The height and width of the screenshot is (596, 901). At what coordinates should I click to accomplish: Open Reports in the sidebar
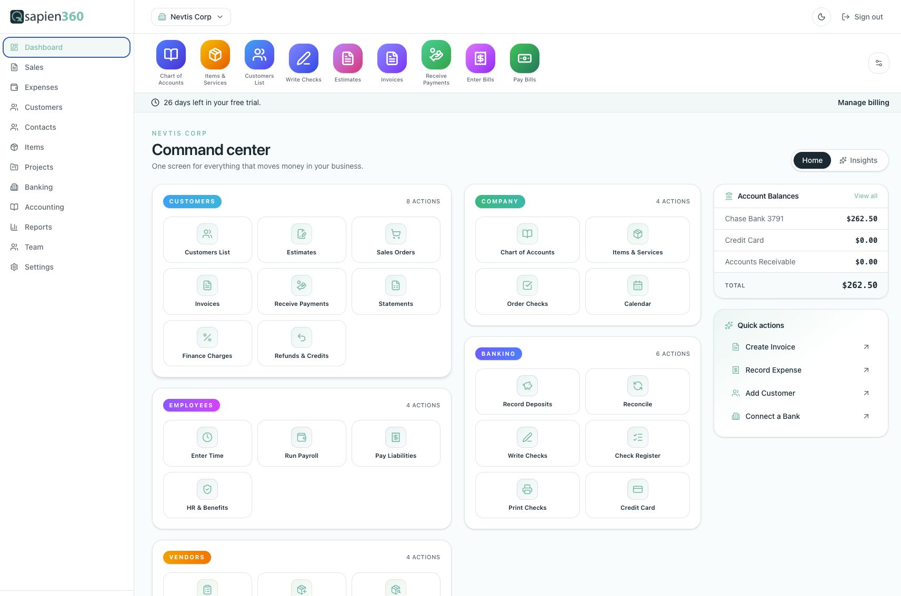67,227
